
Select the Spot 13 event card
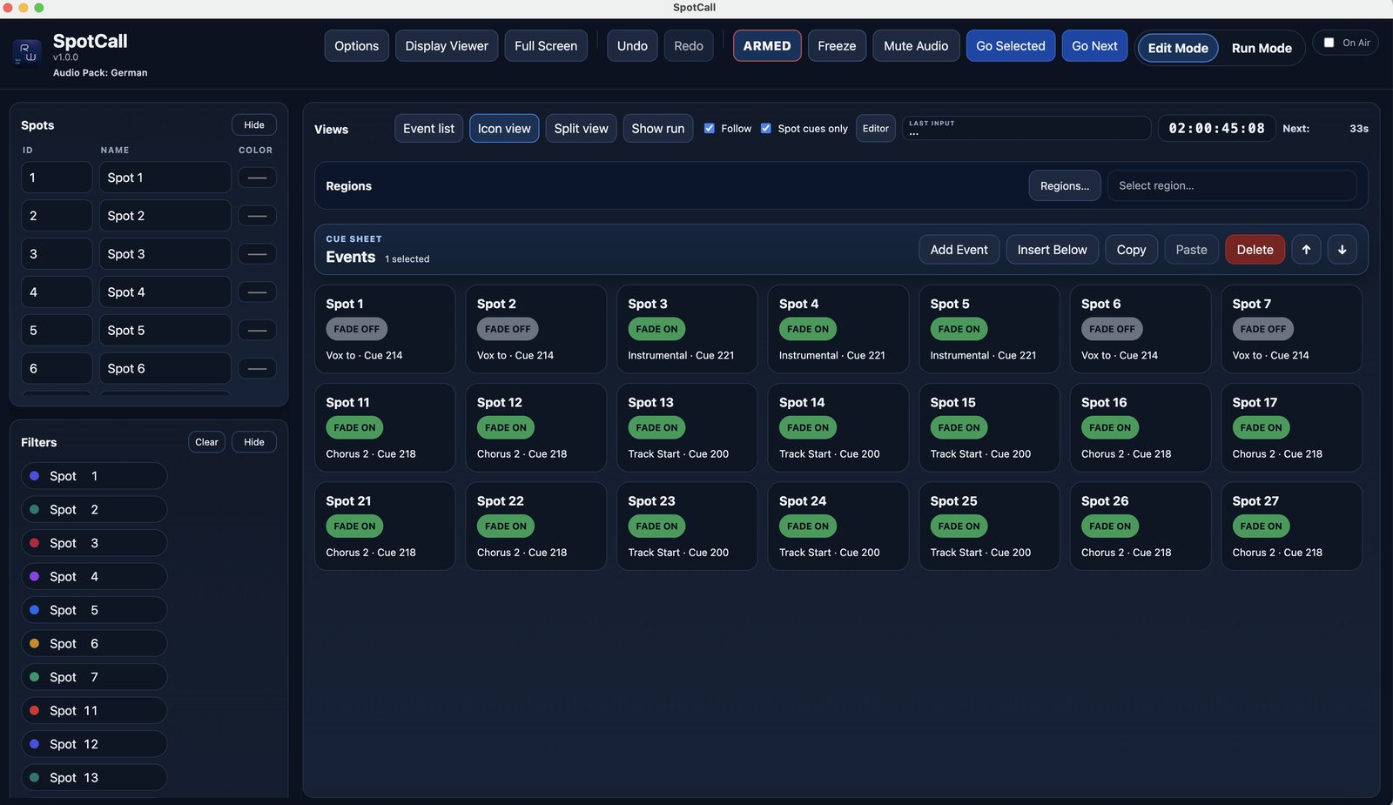click(x=687, y=427)
